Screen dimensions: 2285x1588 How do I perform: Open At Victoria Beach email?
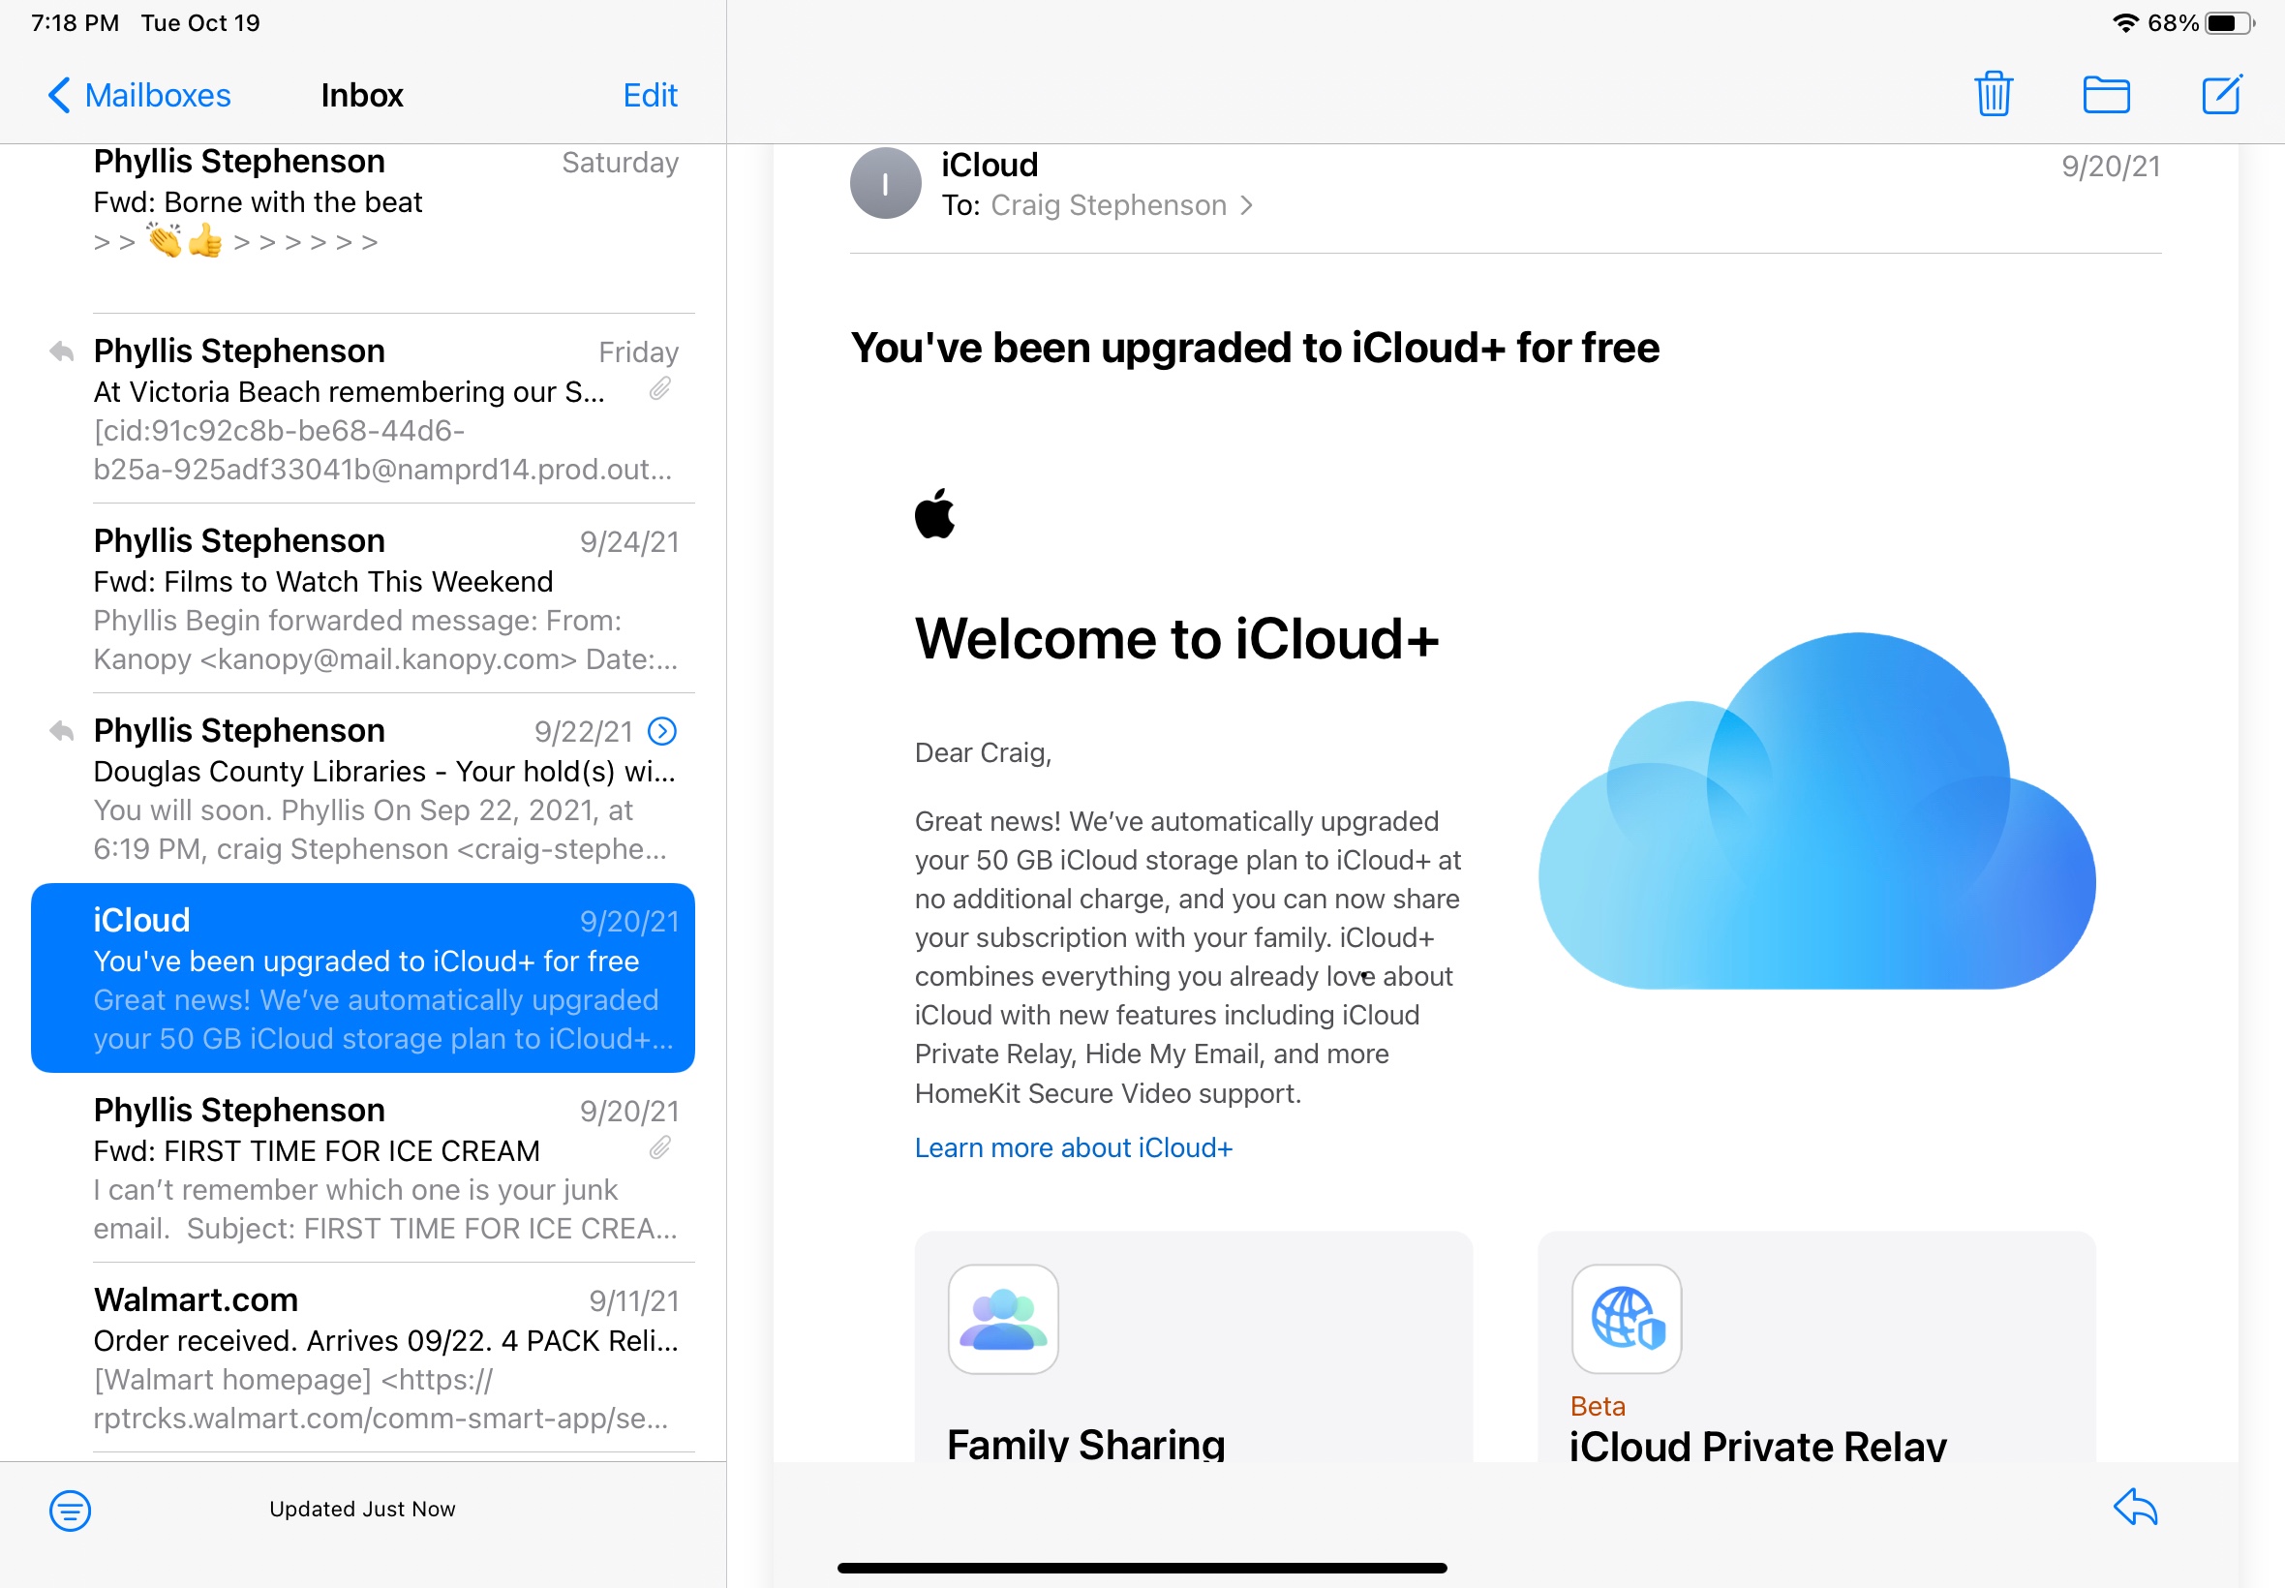pos(363,409)
